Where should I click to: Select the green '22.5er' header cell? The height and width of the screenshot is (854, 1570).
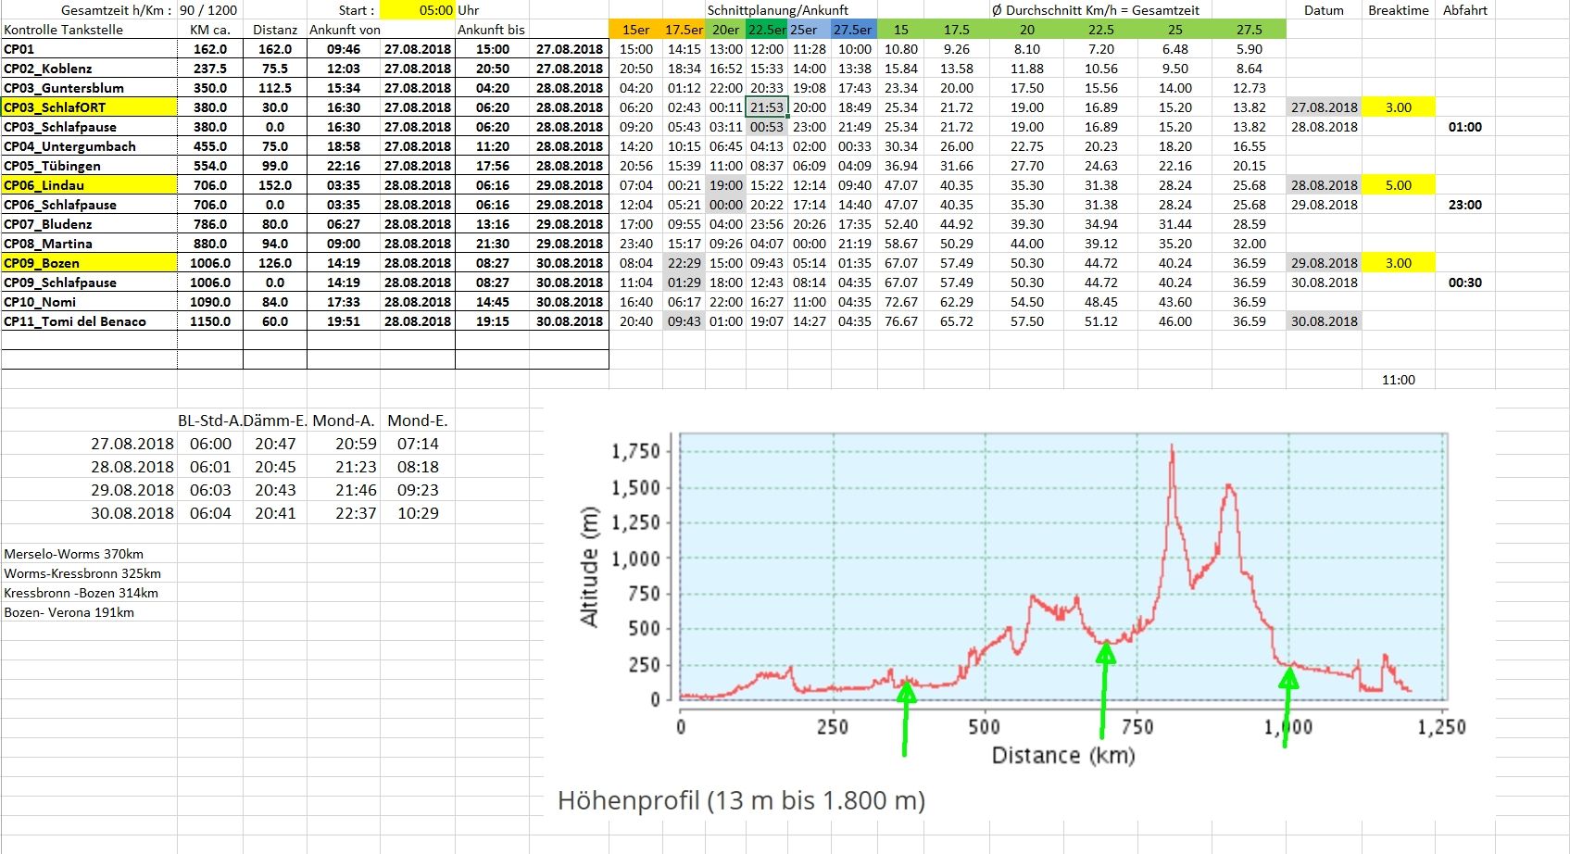(x=767, y=30)
